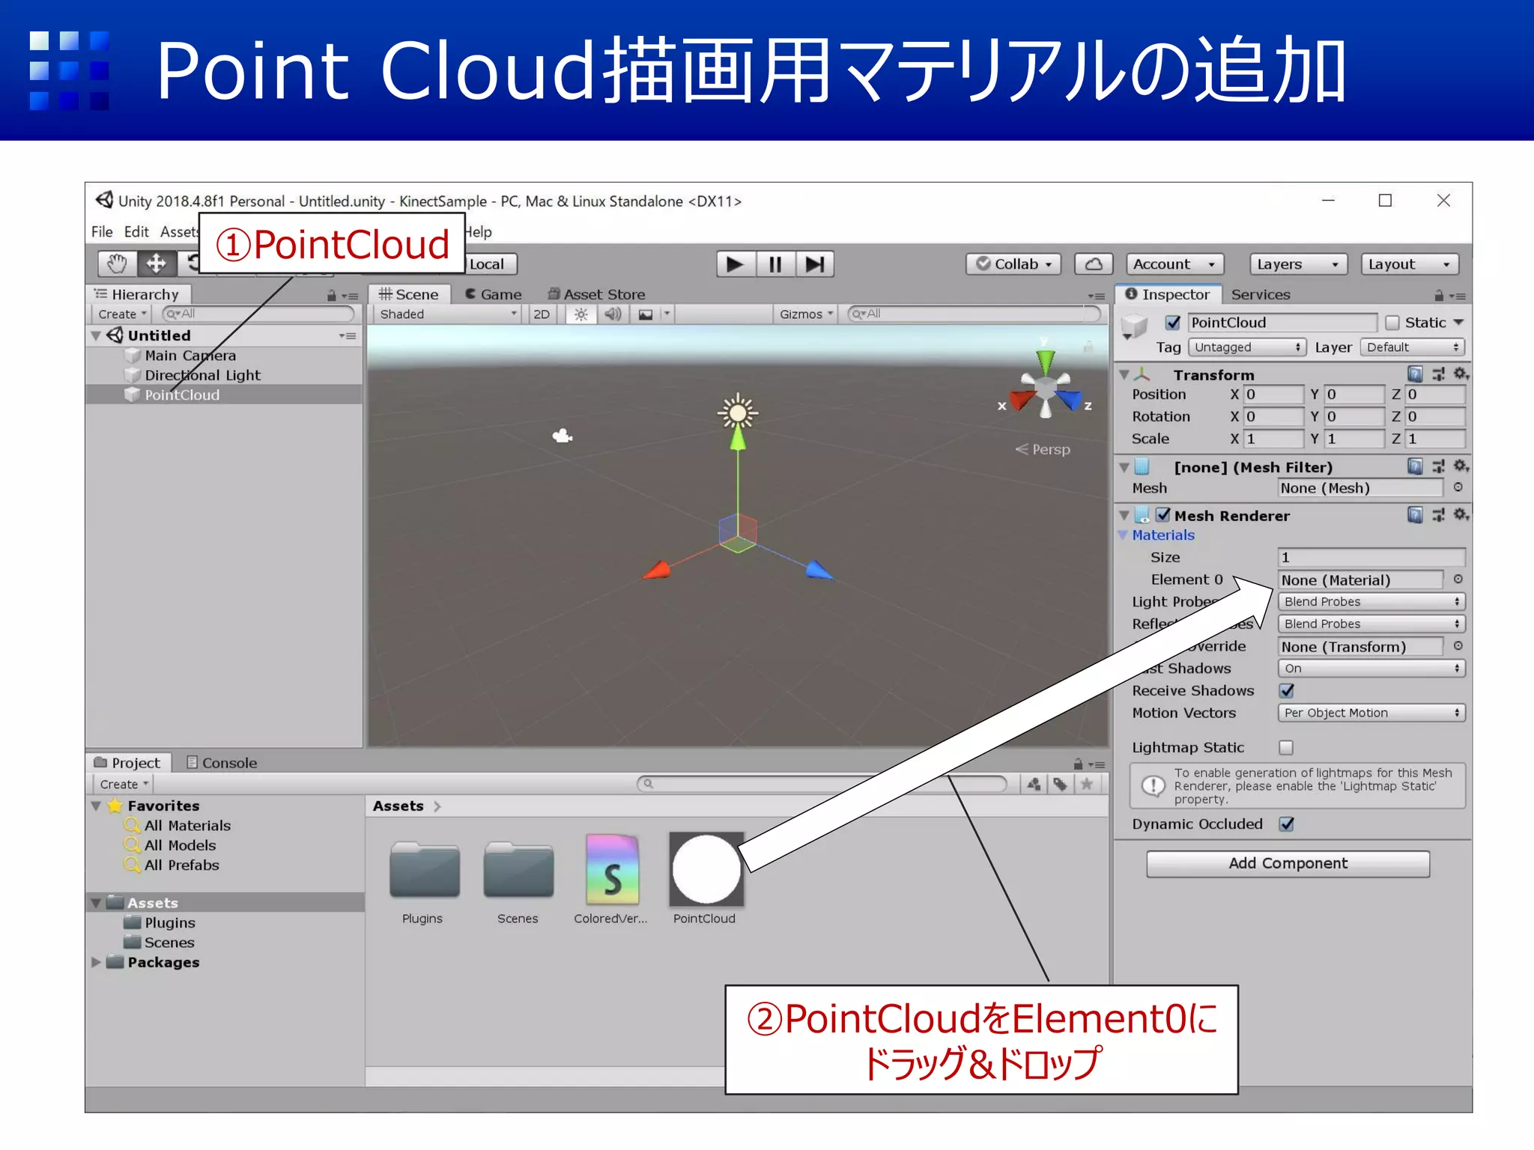Open Mesh Filter preset icon
Image resolution: width=1534 pixels, height=1150 pixels.
1438,467
